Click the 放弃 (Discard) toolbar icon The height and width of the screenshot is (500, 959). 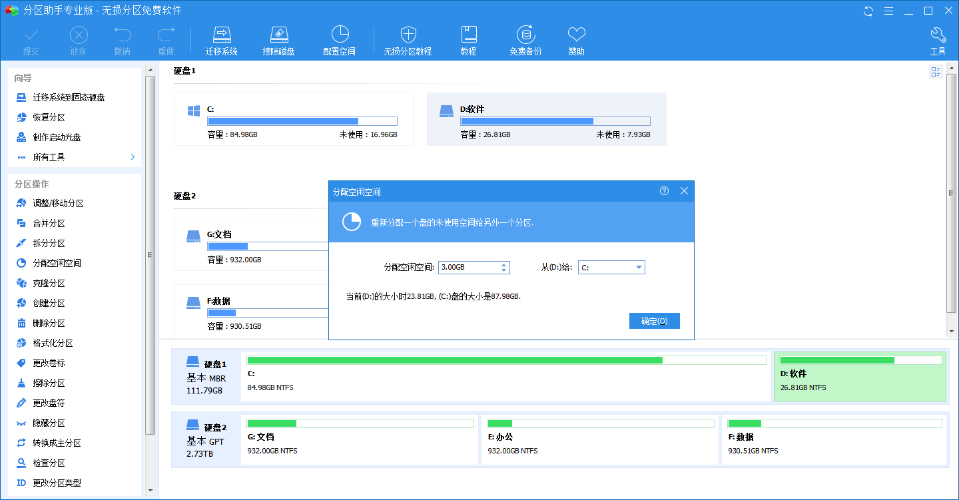(x=79, y=41)
